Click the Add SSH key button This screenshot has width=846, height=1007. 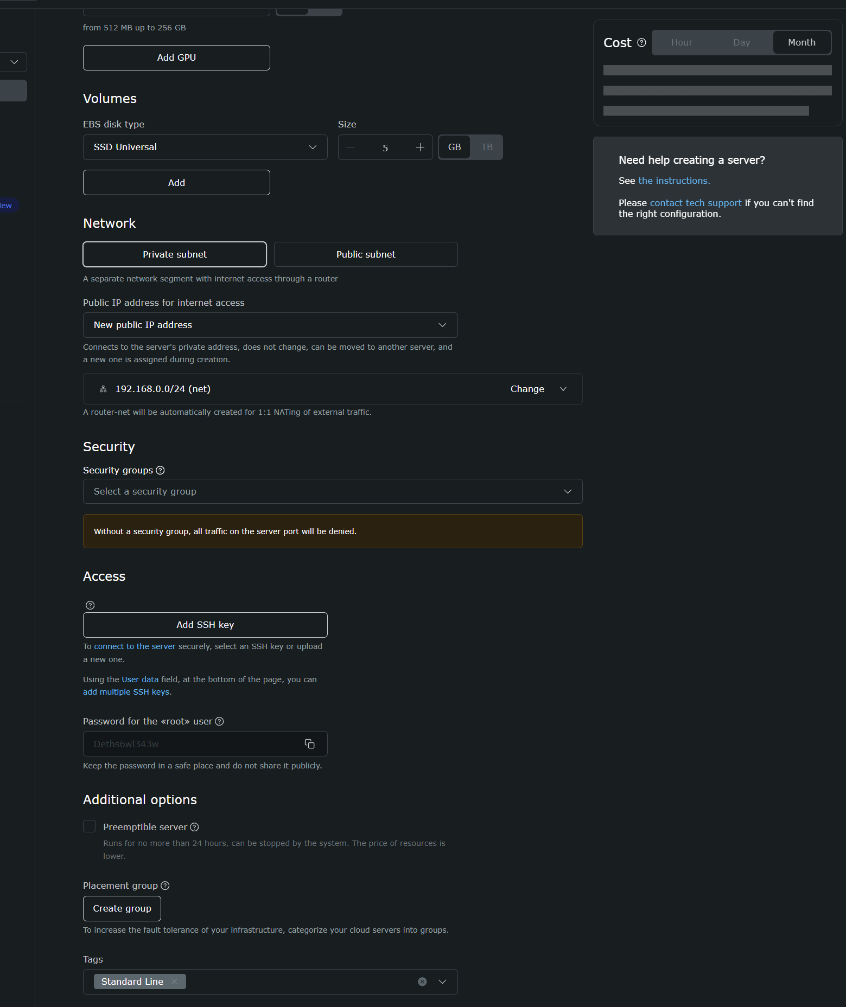pyautogui.click(x=205, y=625)
